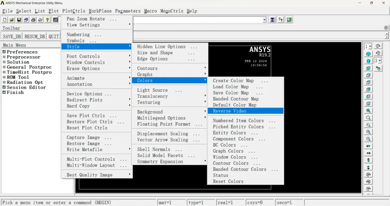Collapse the Toolbar panel with chevron button
The width and height of the screenshot is (390, 206).
386,28
